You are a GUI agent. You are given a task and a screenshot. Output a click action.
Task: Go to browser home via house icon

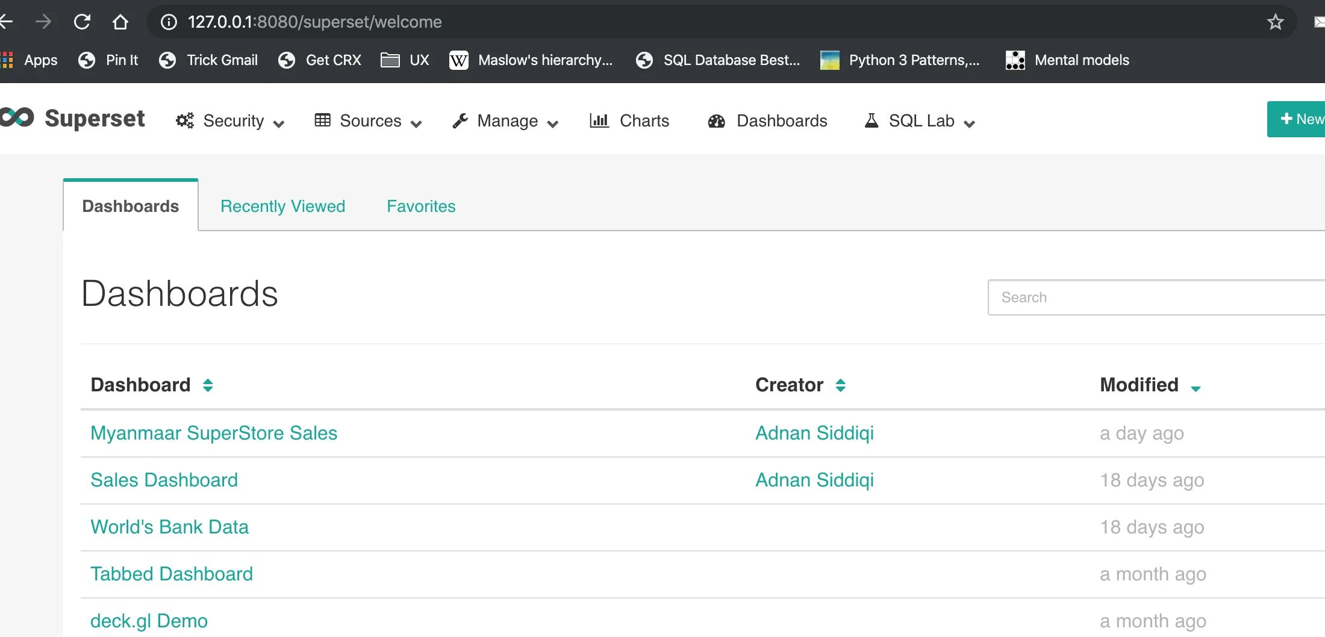[x=120, y=22]
